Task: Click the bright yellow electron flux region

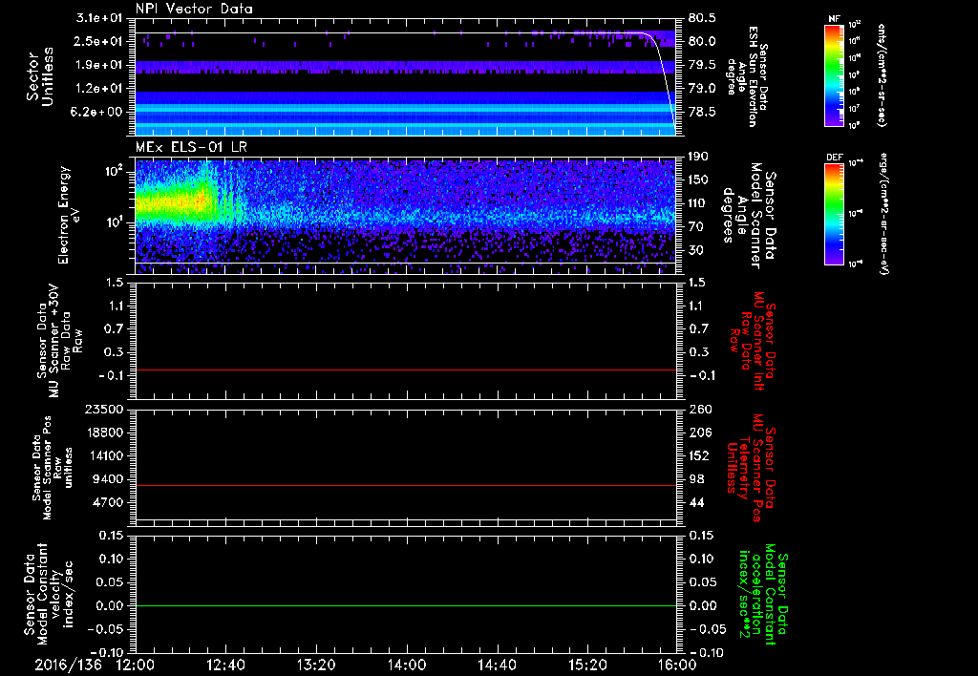Action: (172, 202)
